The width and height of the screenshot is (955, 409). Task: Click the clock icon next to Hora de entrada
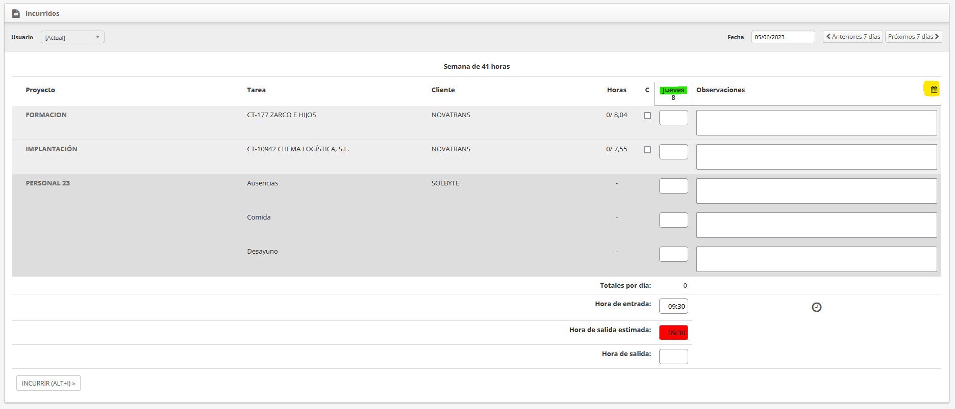click(x=817, y=307)
